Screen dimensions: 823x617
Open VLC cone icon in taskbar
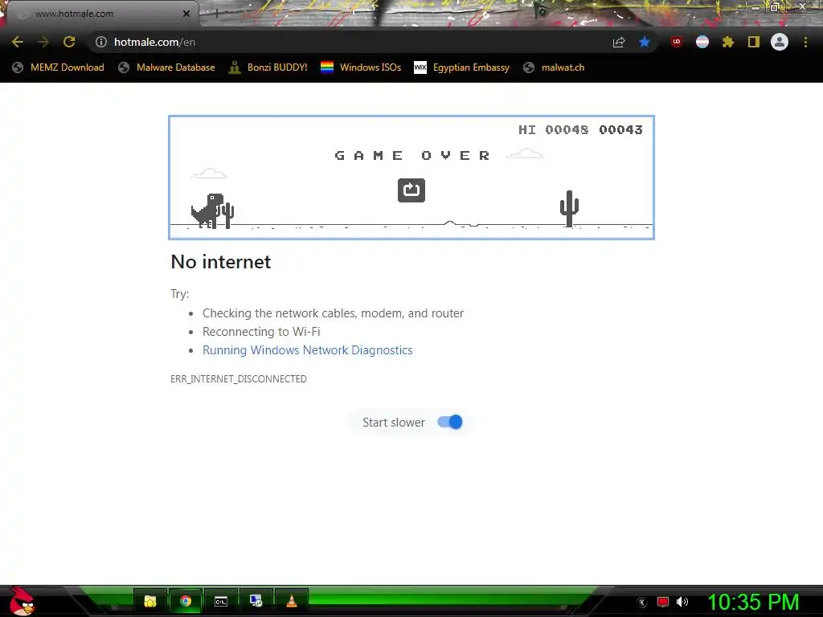(291, 601)
